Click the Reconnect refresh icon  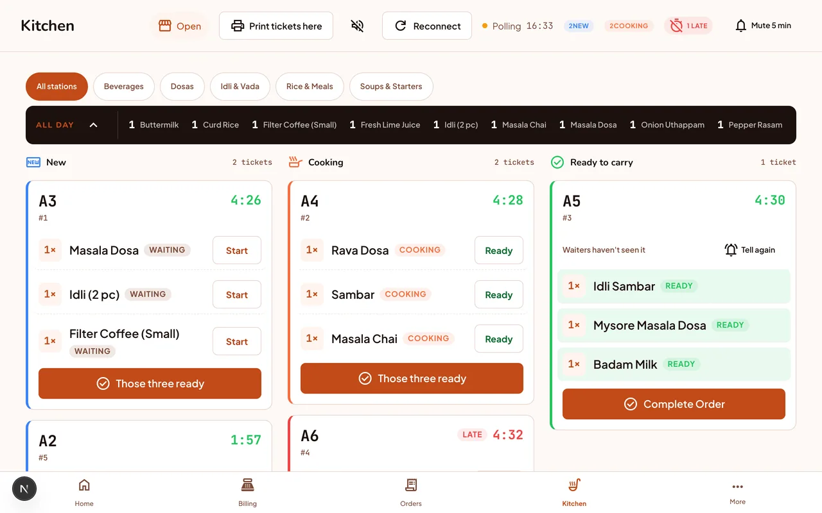pos(401,26)
